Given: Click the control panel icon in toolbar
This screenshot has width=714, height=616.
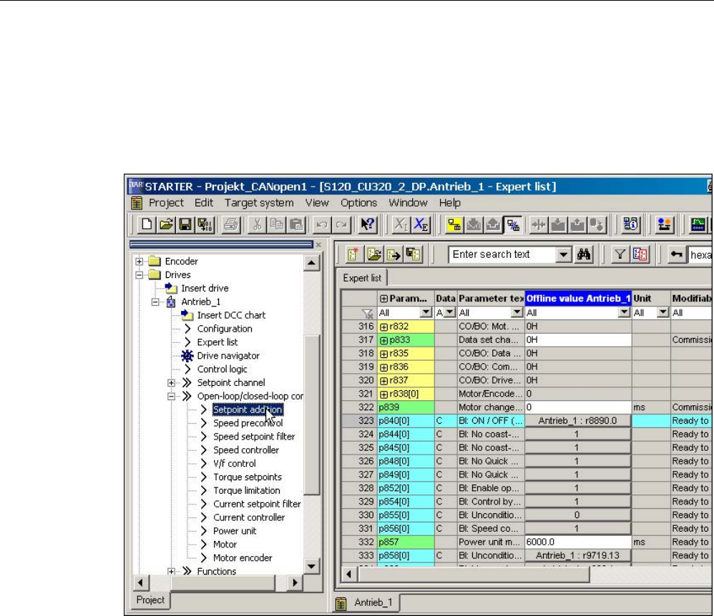Looking at the screenshot, I should click(665, 224).
